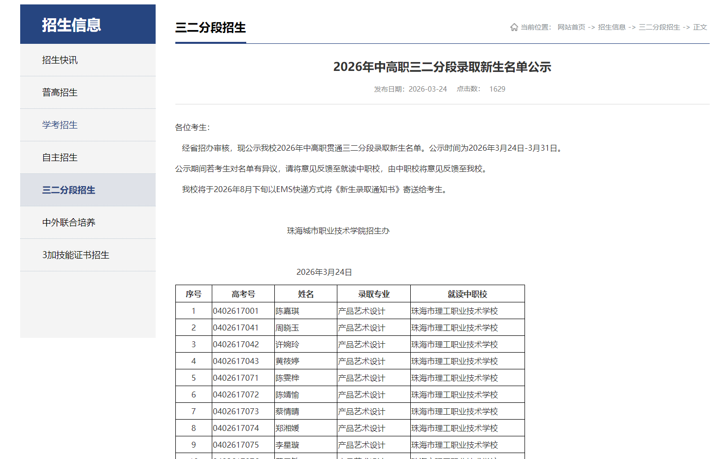The height and width of the screenshot is (459, 722).
Task: Select the 三二分段招生 page title tab
Action: point(210,28)
